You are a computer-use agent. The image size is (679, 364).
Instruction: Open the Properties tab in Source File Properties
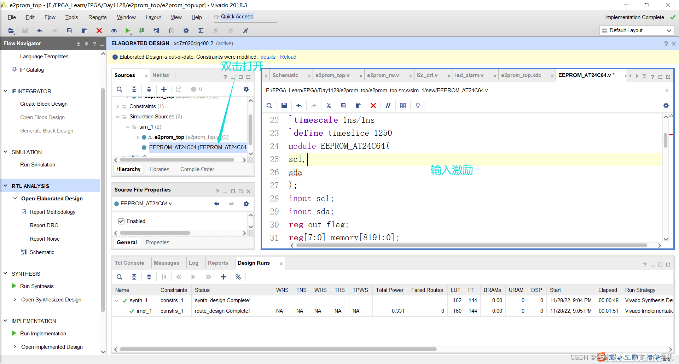(x=157, y=242)
